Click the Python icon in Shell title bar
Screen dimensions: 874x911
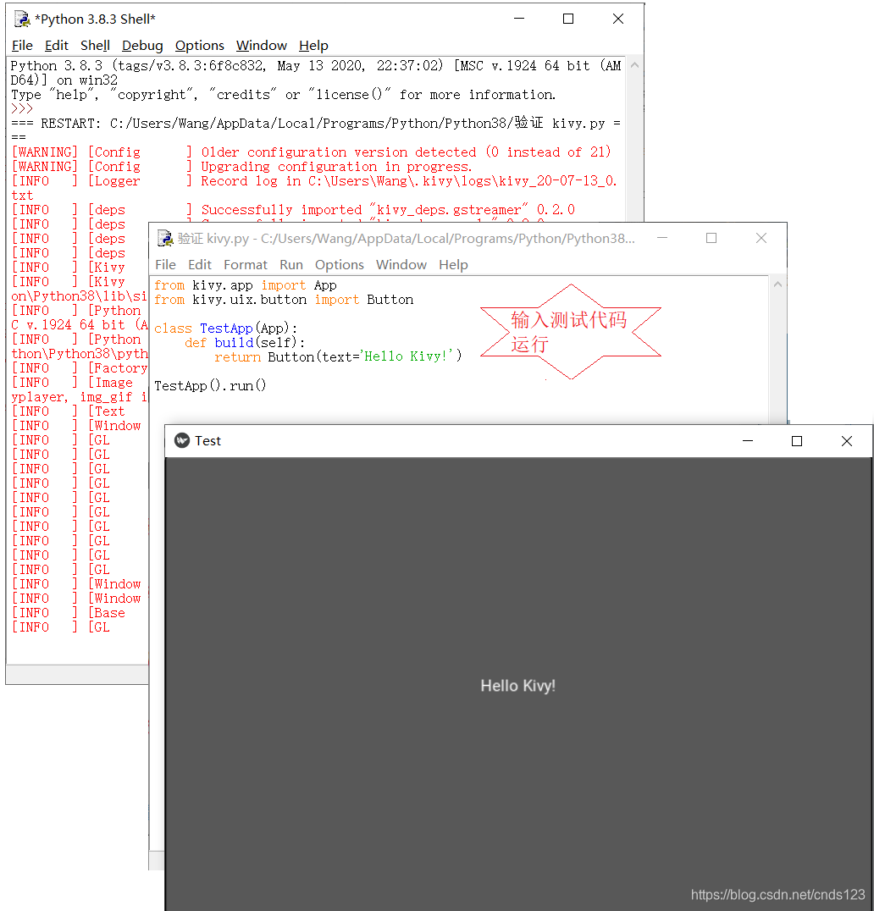coord(22,19)
